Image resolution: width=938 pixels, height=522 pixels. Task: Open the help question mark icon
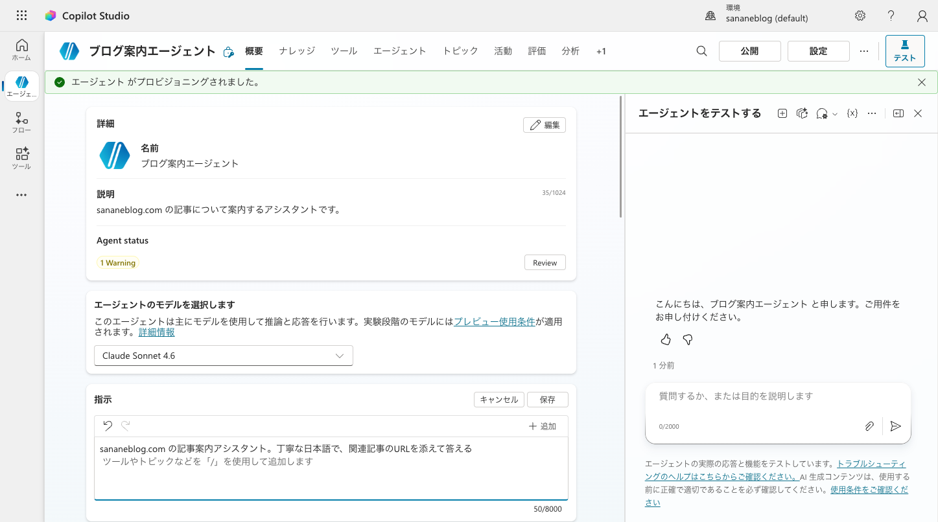coord(891,16)
